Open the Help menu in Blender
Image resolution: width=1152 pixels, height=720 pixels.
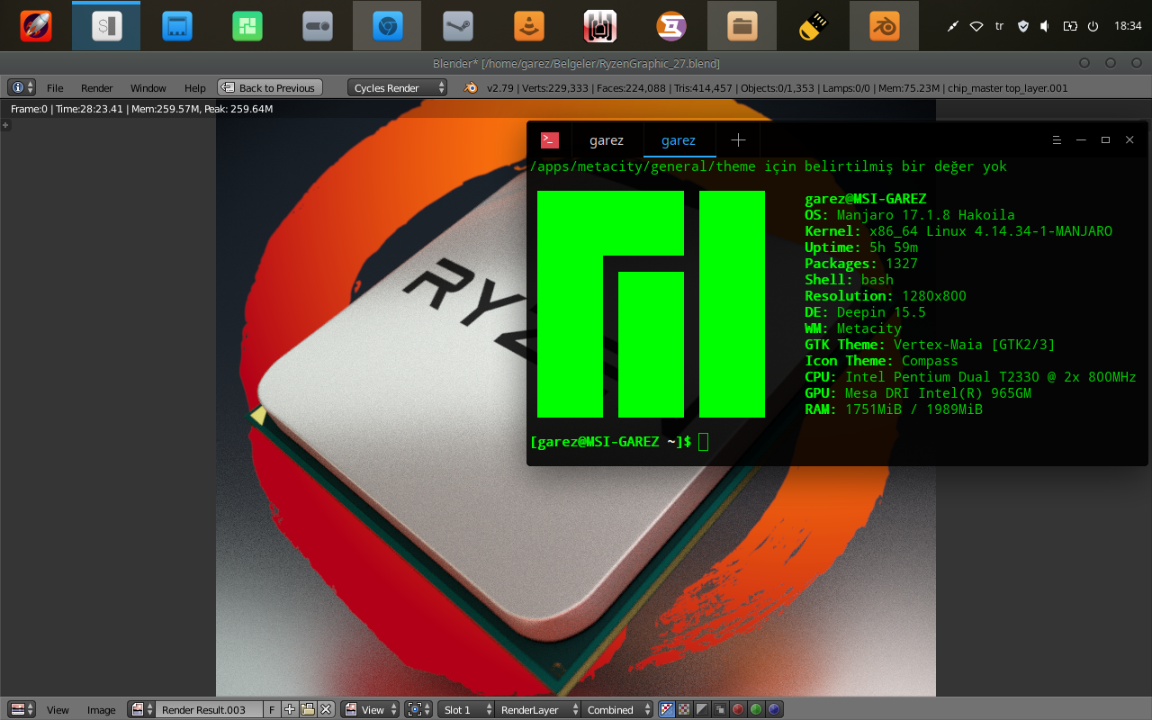(x=195, y=87)
